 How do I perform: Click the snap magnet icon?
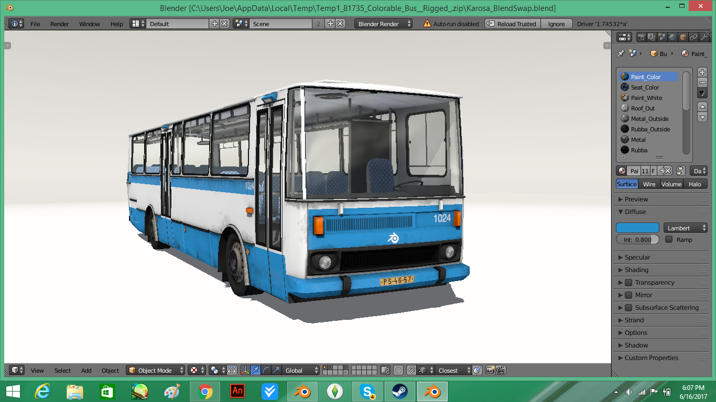click(x=411, y=370)
